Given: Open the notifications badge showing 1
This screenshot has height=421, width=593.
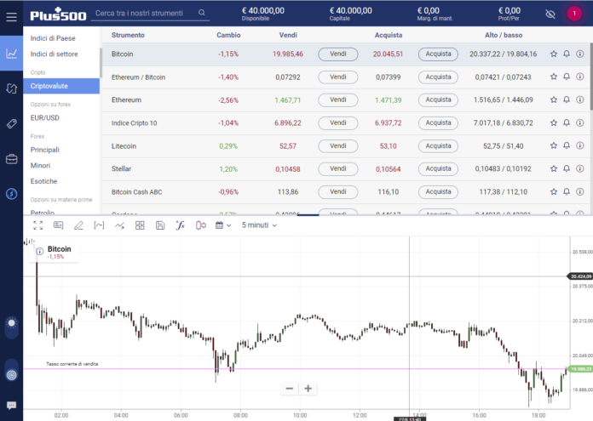Looking at the screenshot, I should [574, 14].
